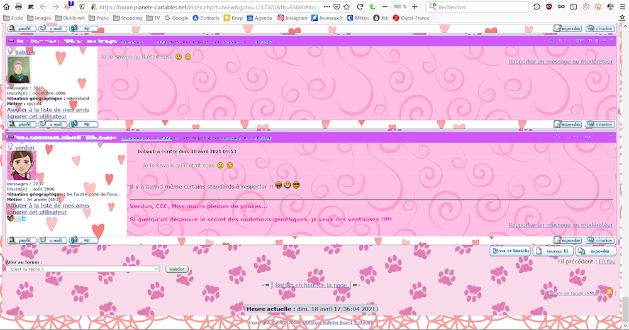Screen dimensions: 629x330
Task: Click the Valider button
Action: point(177,269)
